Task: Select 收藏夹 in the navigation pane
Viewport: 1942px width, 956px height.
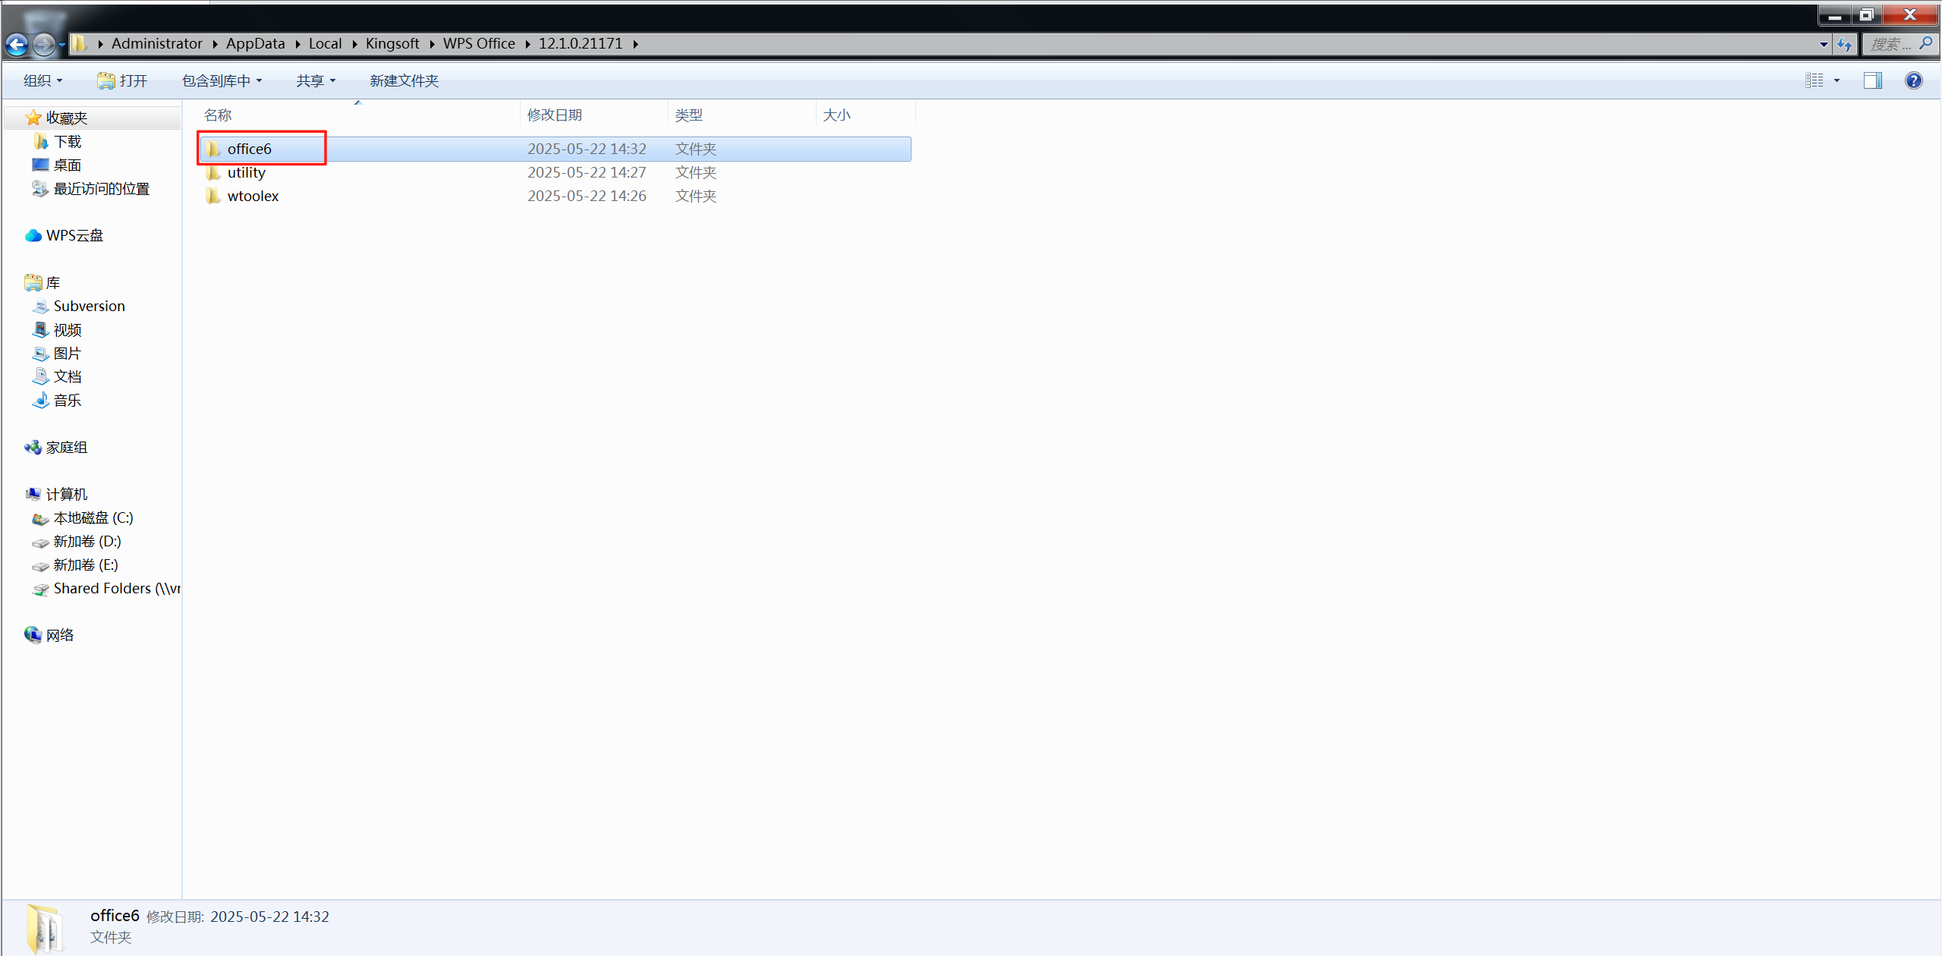Action: [66, 118]
